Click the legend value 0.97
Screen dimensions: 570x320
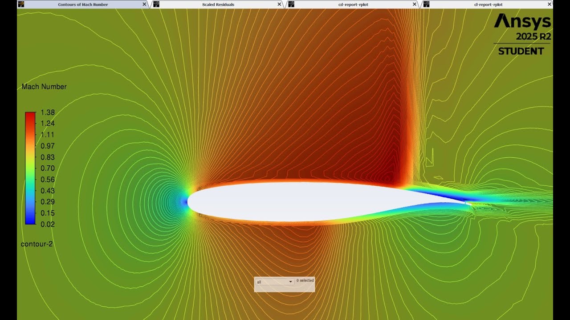click(47, 146)
